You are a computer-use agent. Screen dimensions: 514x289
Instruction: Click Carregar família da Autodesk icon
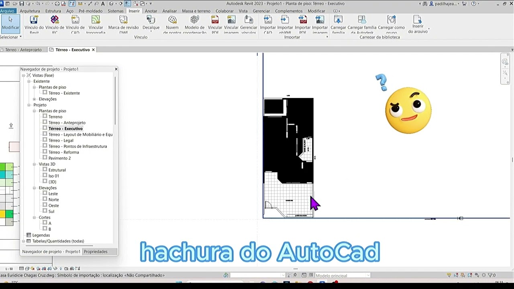click(362, 20)
